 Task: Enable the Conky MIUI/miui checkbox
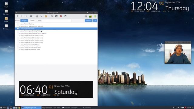(x=18, y=24)
